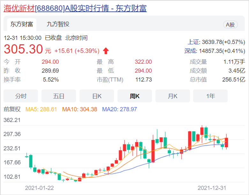Select the 五日 chart tab

click(x=59, y=96)
